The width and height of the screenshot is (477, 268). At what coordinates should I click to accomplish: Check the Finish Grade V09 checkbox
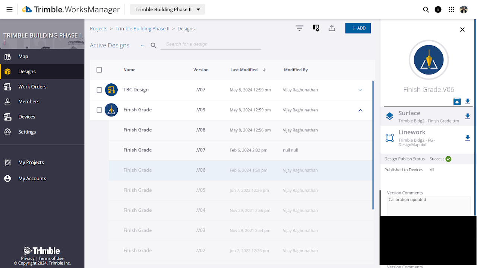coord(99,110)
